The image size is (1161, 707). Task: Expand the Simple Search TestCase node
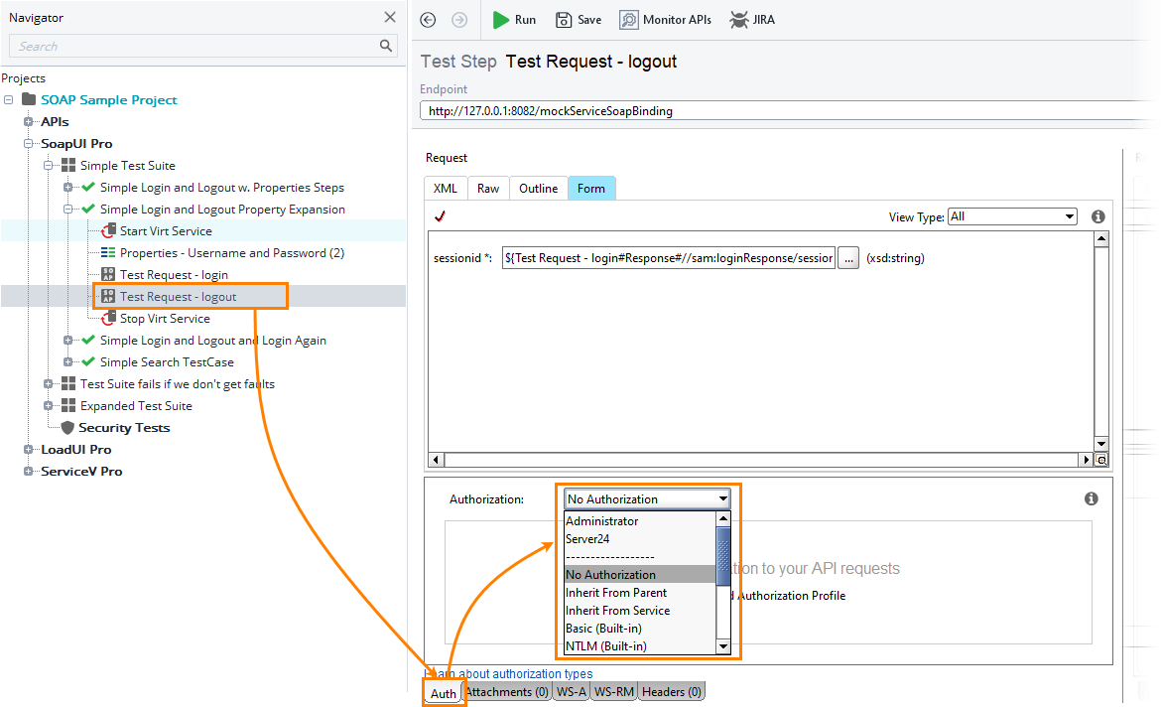68,361
